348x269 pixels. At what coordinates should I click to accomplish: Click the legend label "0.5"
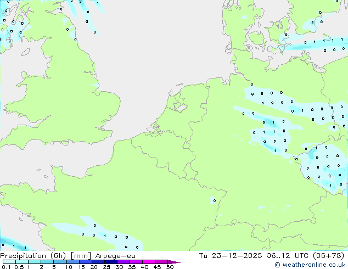coord(19,267)
